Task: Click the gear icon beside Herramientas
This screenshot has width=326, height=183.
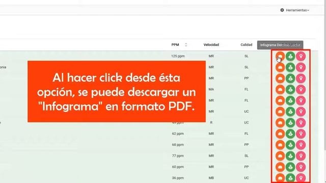Action: (x=282, y=10)
